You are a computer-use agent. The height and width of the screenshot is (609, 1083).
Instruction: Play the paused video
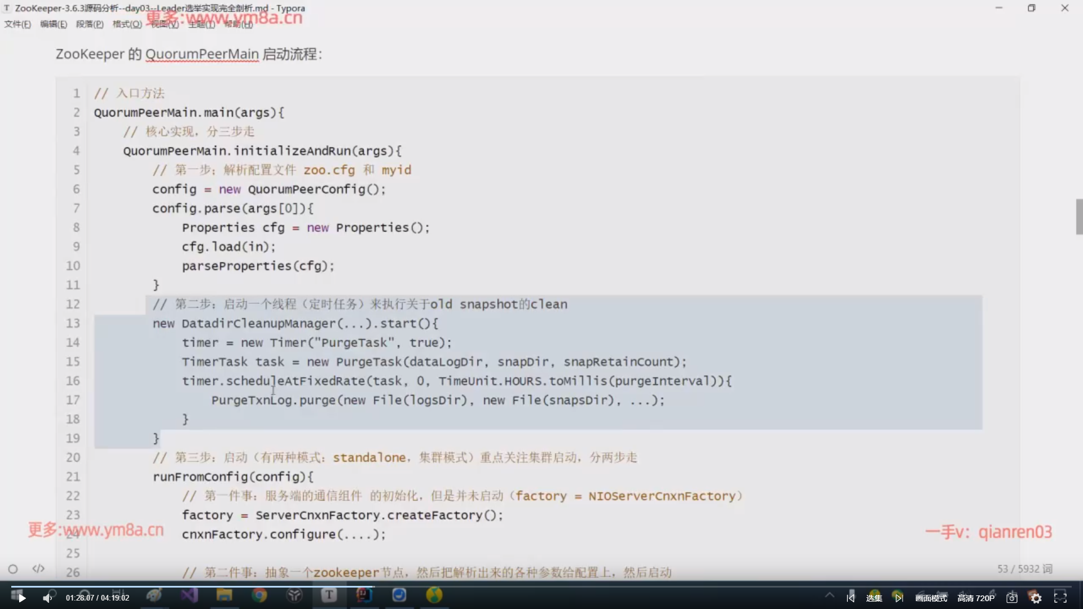[x=22, y=598]
